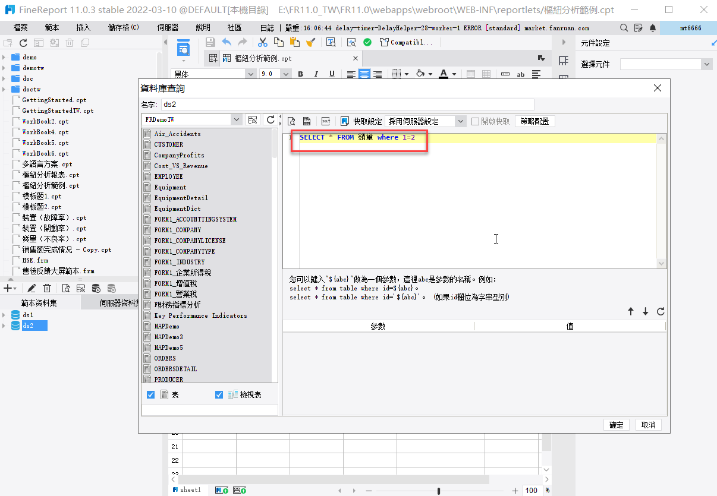Expand the doc folder
The width and height of the screenshot is (717, 496).
click(x=4, y=78)
